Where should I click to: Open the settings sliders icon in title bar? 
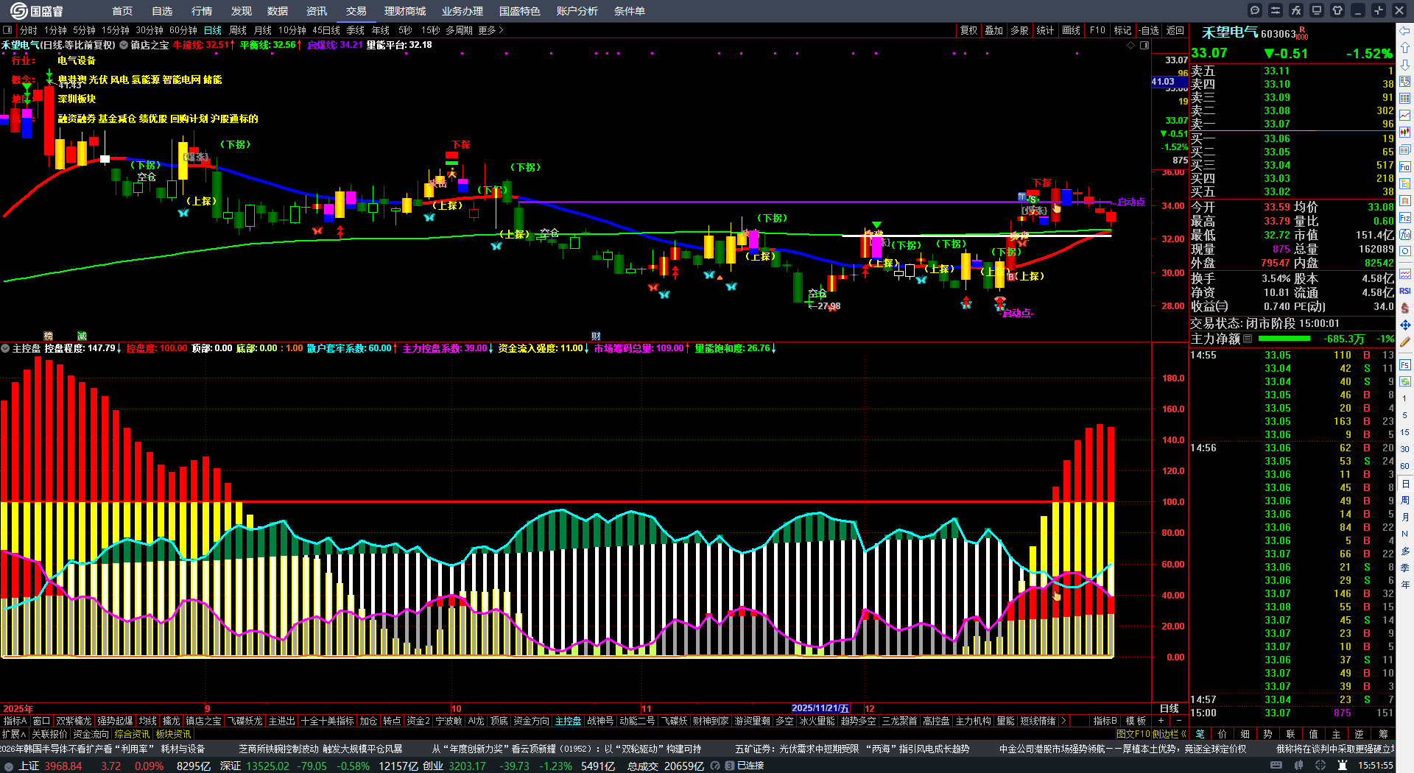[x=1276, y=10]
